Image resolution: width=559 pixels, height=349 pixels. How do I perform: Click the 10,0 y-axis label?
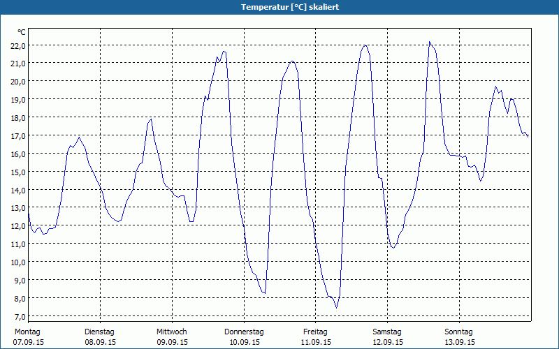coord(18,262)
